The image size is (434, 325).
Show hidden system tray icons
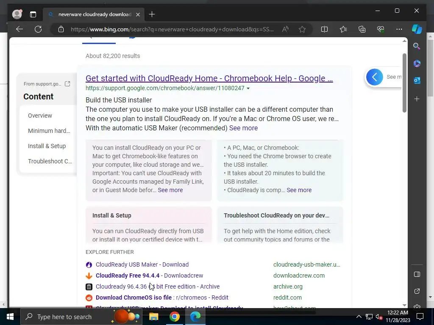point(359,317)
